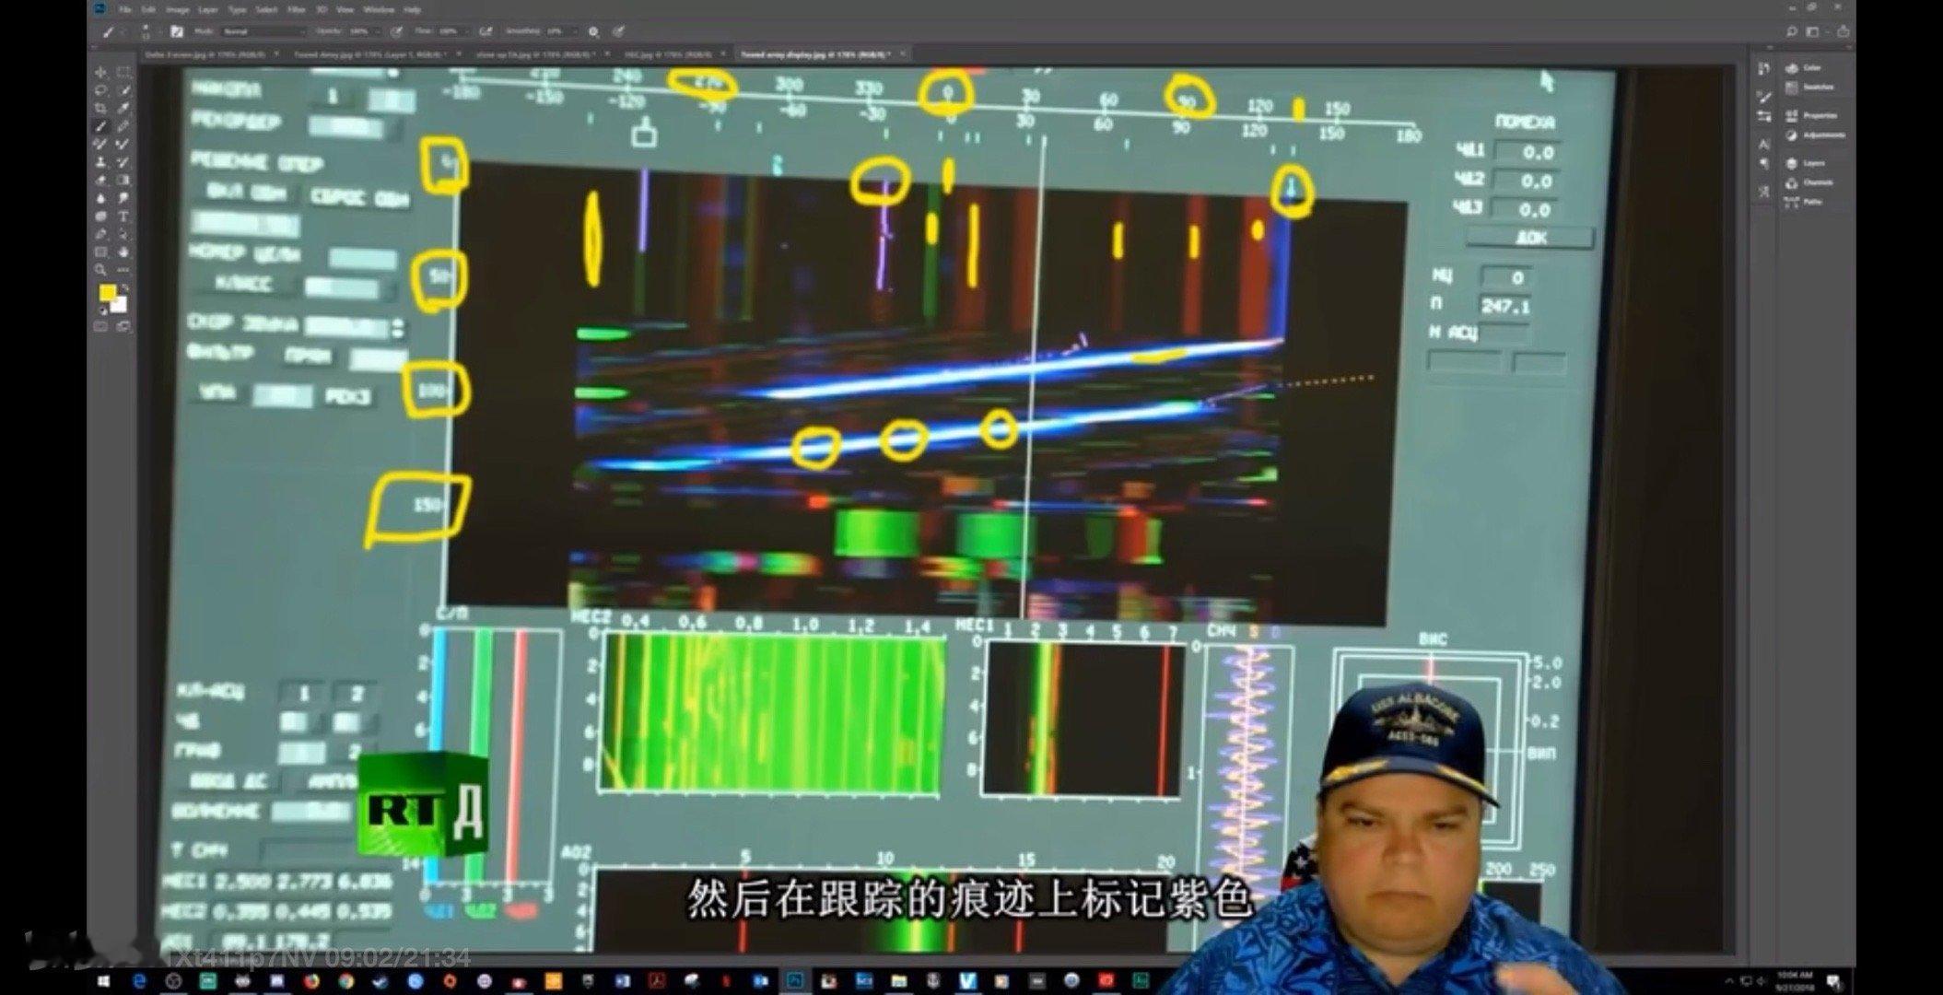Click the yellow foreground color swatch

pos(107,292)
